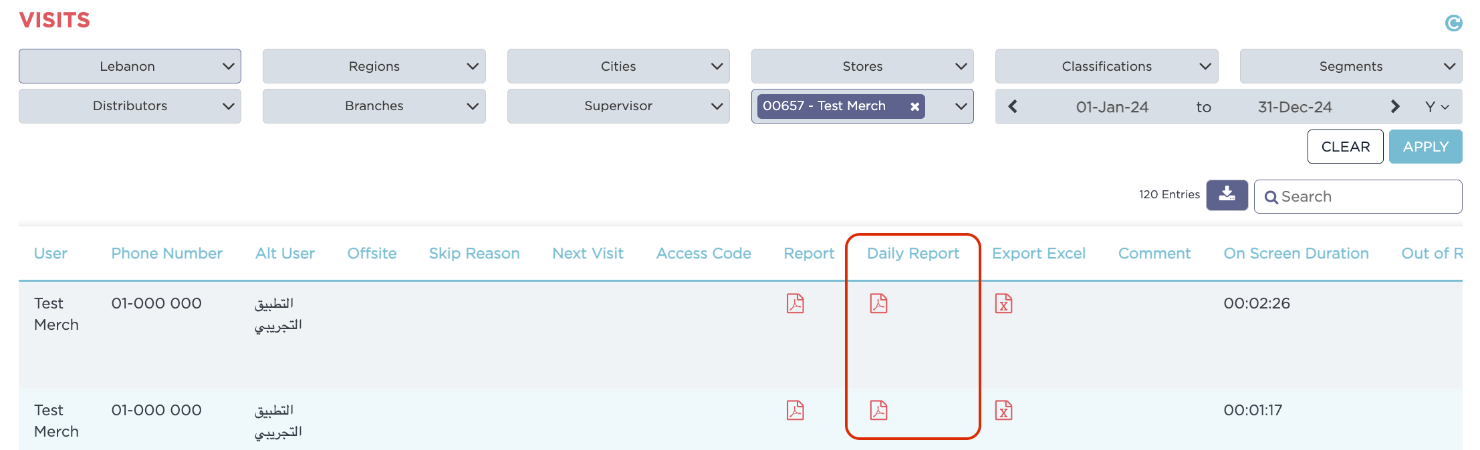The height and width of the screenshot is (450, 1480).
Task: Export first row visit to Excel
Action: [x=1003, y=304]
